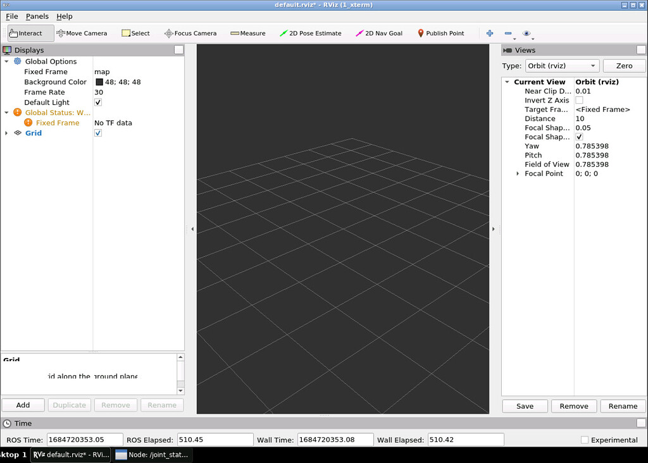Open the view Type dropdown
Screen dimensions: 648x463
[561, 65]
